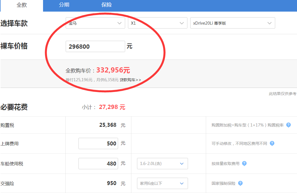This screenshot has height=193, width=297.
Task: Click the 国家强制保险 note
Action: tap(223, 184)
